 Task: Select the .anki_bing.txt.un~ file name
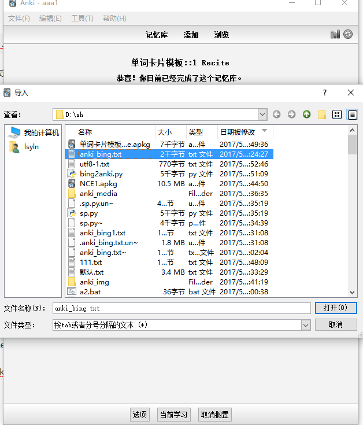109,243
